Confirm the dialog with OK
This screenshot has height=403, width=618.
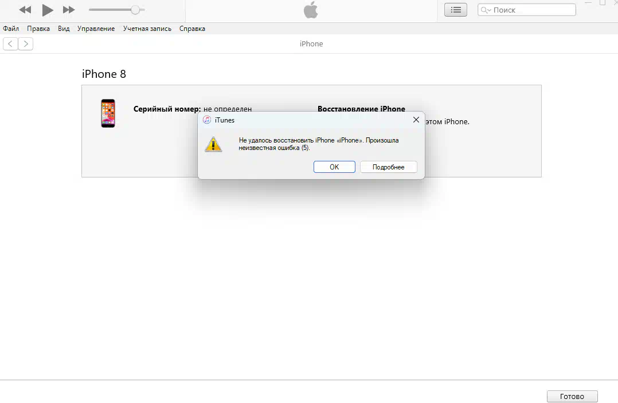(x=334, y=167)
